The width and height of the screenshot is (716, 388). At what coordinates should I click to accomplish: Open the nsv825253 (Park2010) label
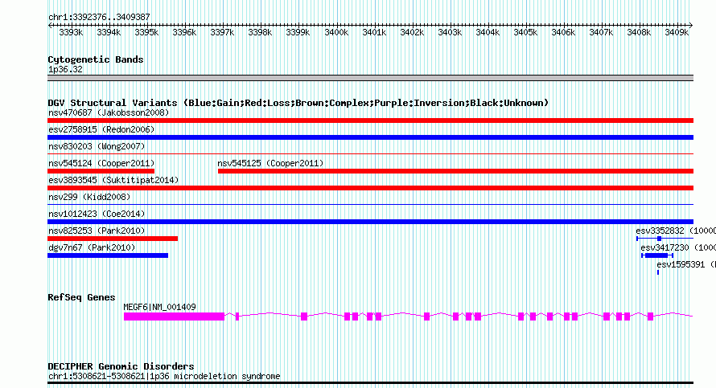coord(97,231)
